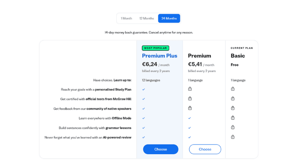This screenshot has height=168, width=300.
Task: Click Premium lock icon for native speakers community
Action: click(x=190, y=108)
